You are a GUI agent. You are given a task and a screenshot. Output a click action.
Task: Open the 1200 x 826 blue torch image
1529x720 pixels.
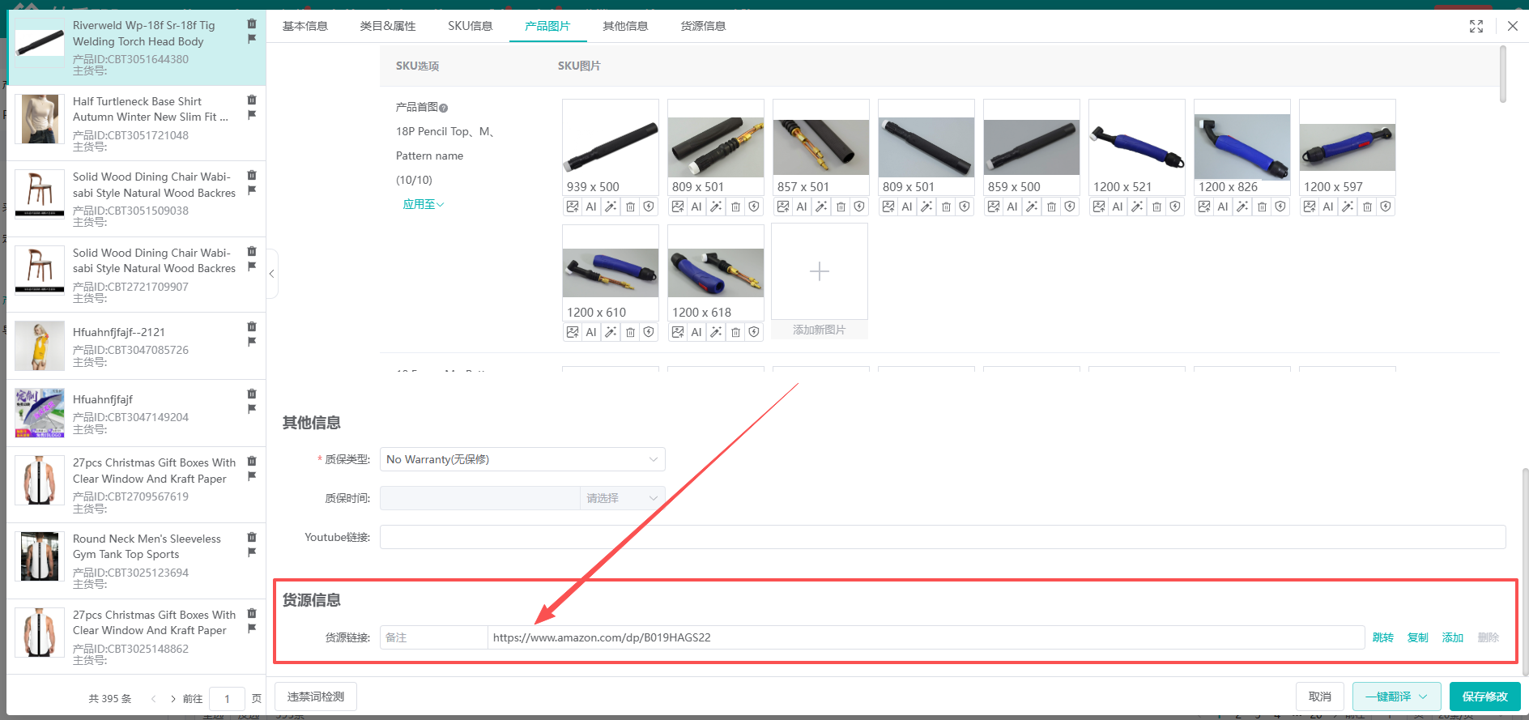point(1242,147)
